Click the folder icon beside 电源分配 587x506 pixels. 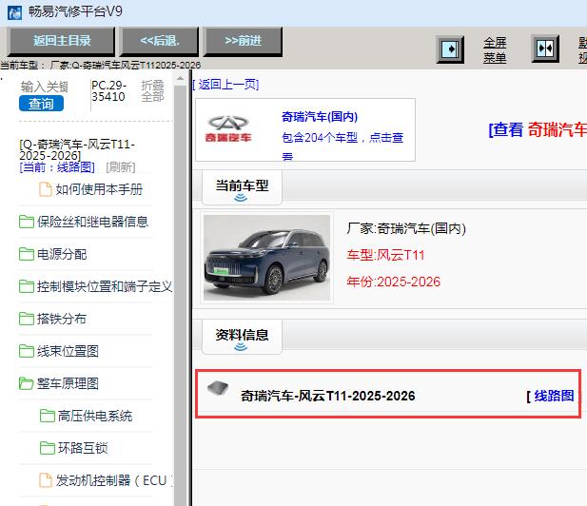pyautogui.click(x=27, y=254)
